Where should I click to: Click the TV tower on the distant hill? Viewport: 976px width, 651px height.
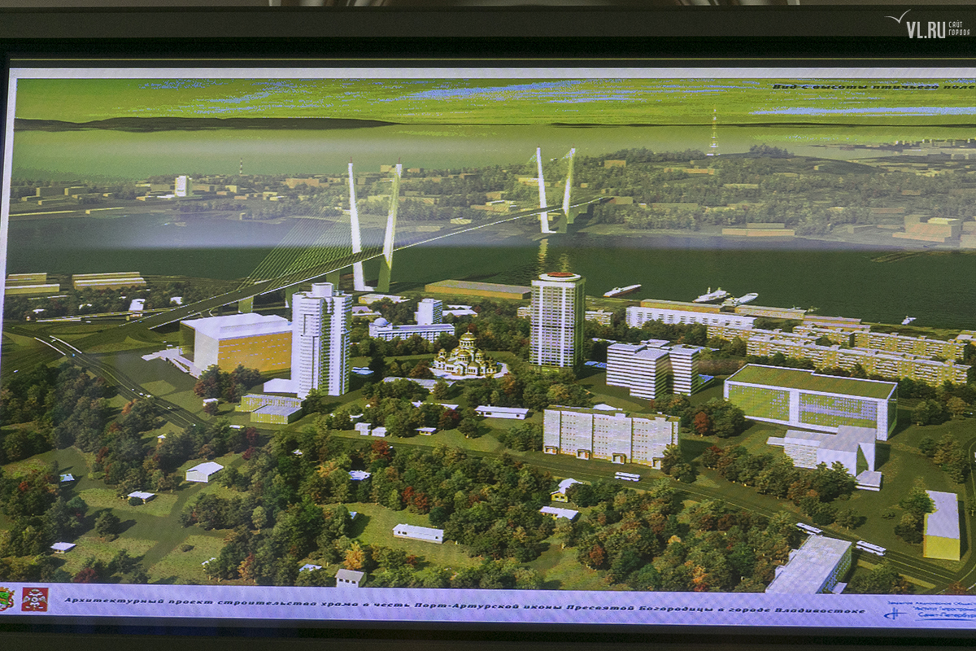pyautogui.click(x=713, y=133)
